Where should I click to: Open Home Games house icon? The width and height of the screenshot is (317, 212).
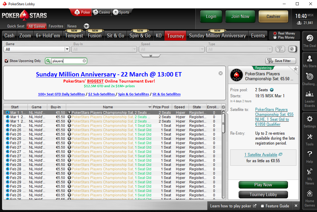coord(309,198)
